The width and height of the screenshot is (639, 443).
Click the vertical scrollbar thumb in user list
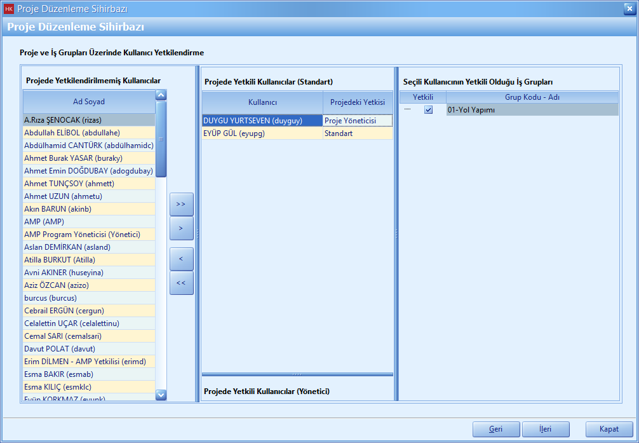coord(161,139)
